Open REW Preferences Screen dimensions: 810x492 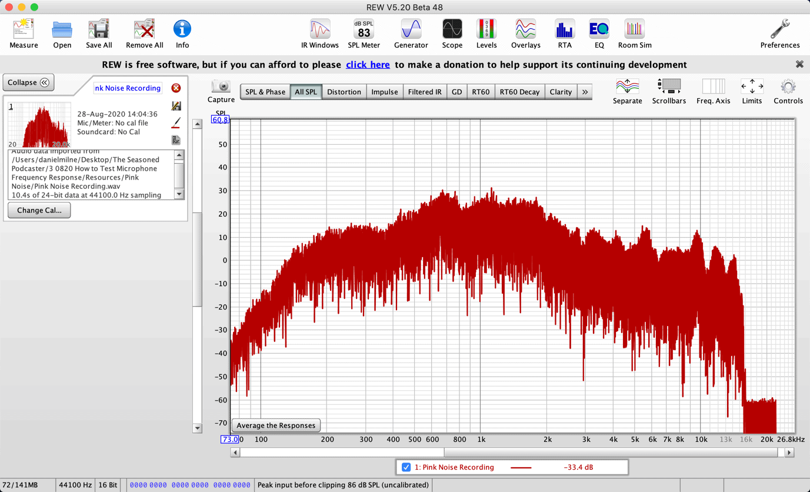pyautogui.click(x=779, y=32)
